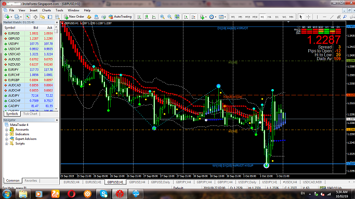This screenshot has width=355, height=199.
Task: Open the Templates toolbar icon
Action: click(x=221, y=17)
